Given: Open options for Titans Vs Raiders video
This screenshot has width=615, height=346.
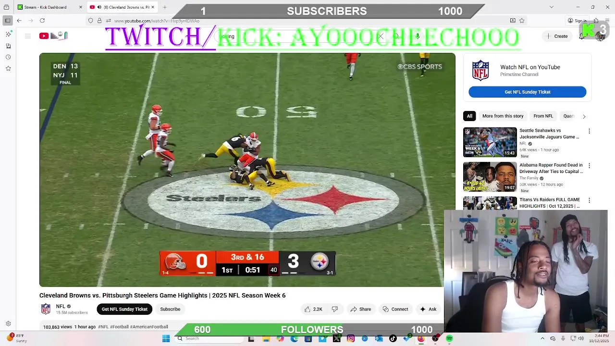Looking at the screenshot, I should tap(589, 200).
